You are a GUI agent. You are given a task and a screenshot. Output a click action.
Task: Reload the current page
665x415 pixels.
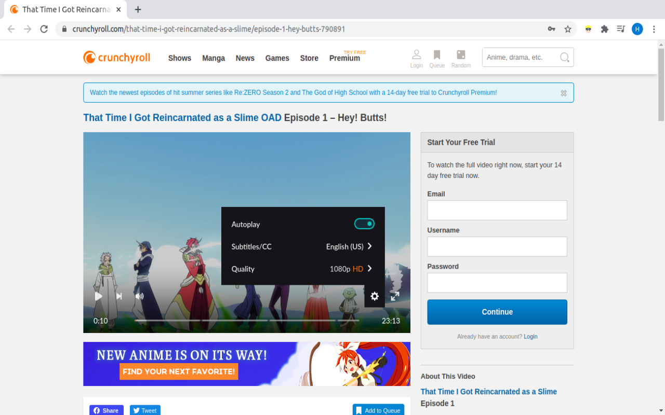44,29
